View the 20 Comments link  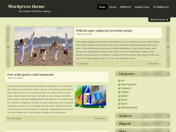pyautogui.click(x=14, y=118)
